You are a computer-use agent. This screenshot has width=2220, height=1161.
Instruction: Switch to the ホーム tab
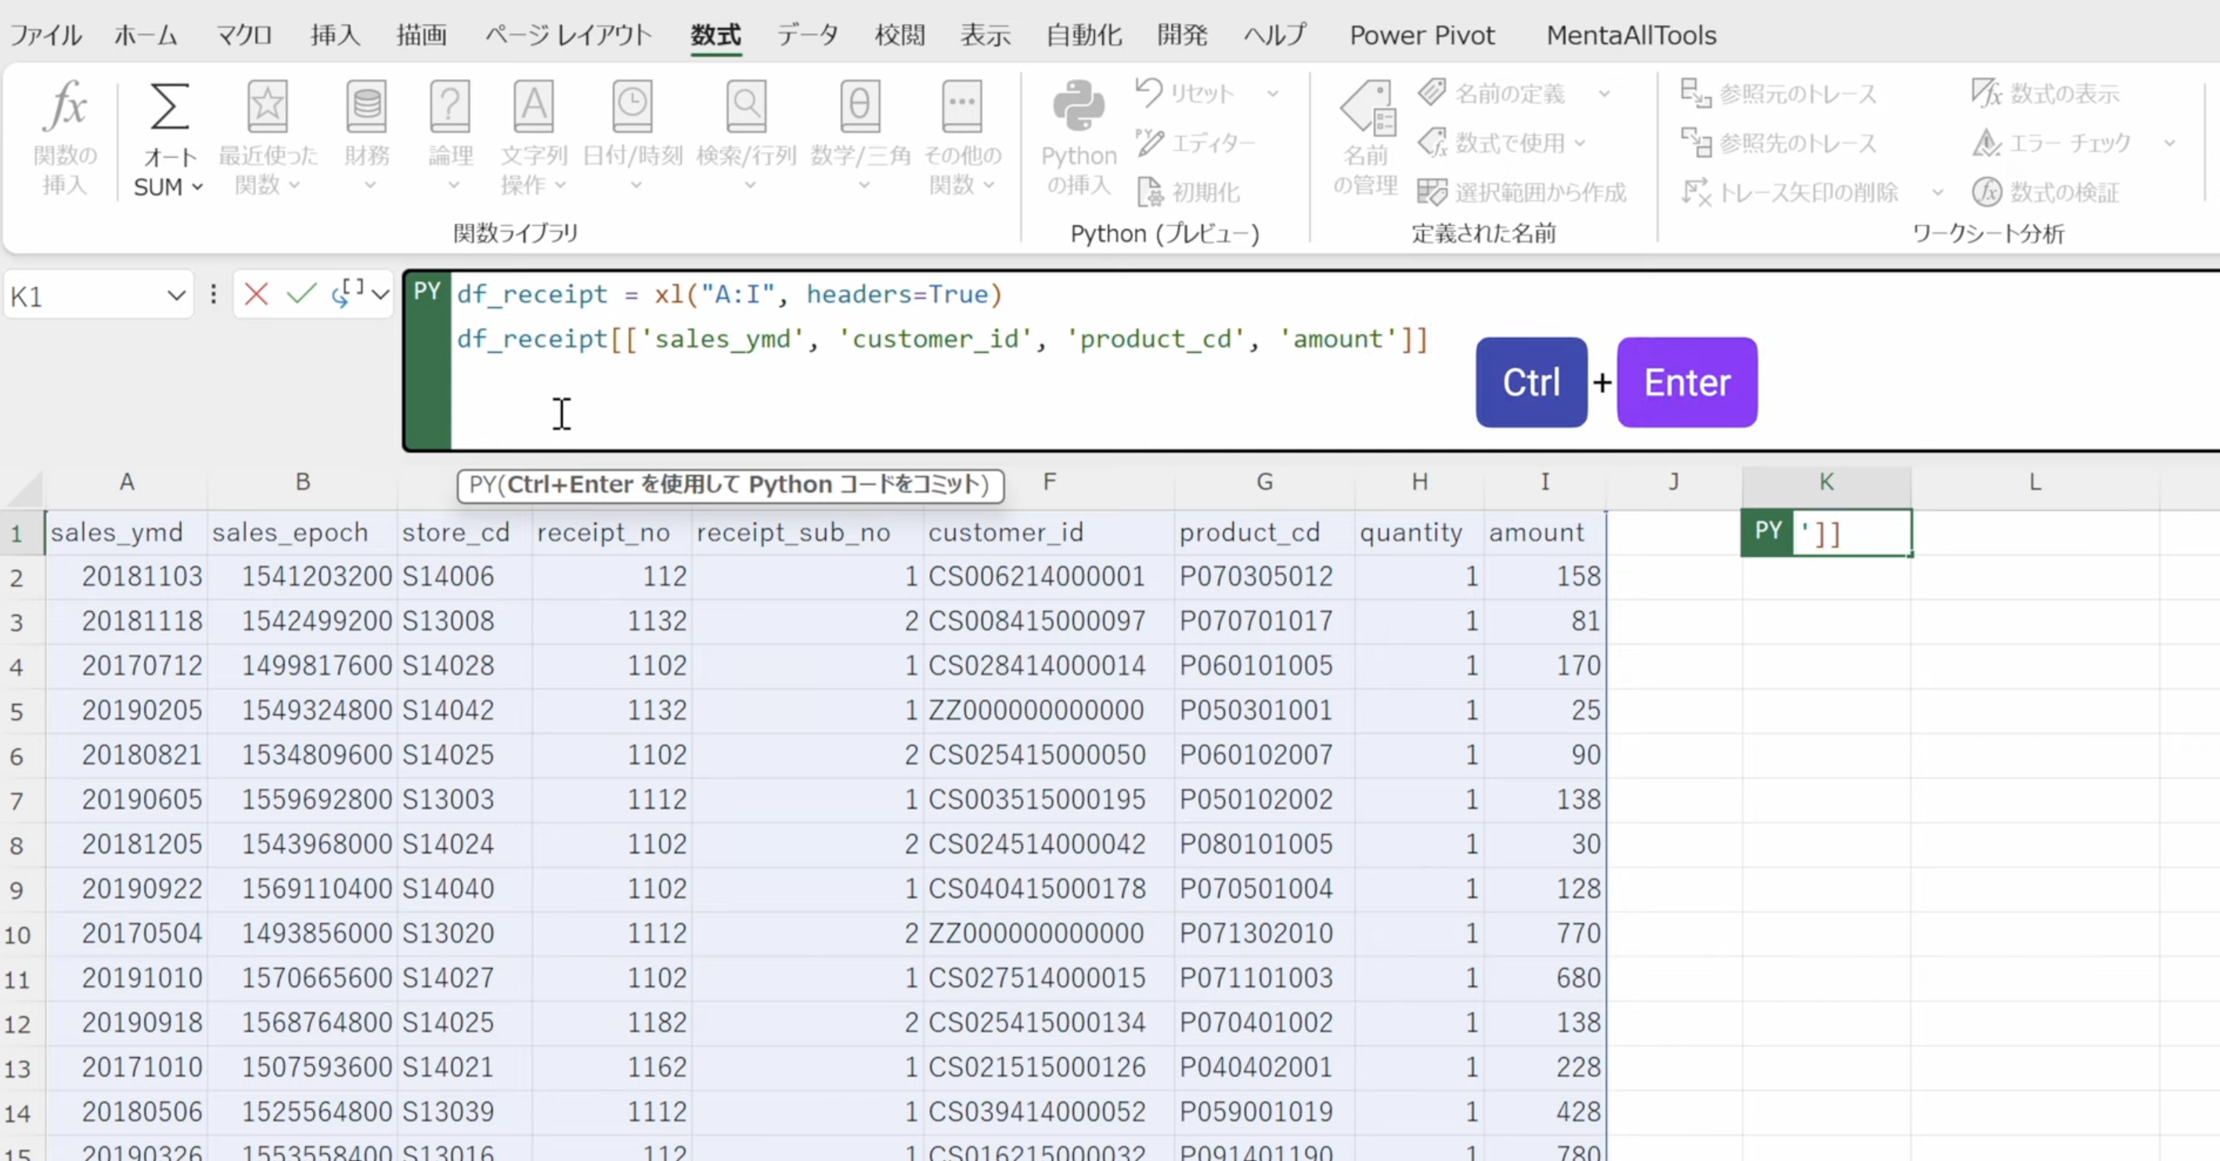[x=146, y=35]
